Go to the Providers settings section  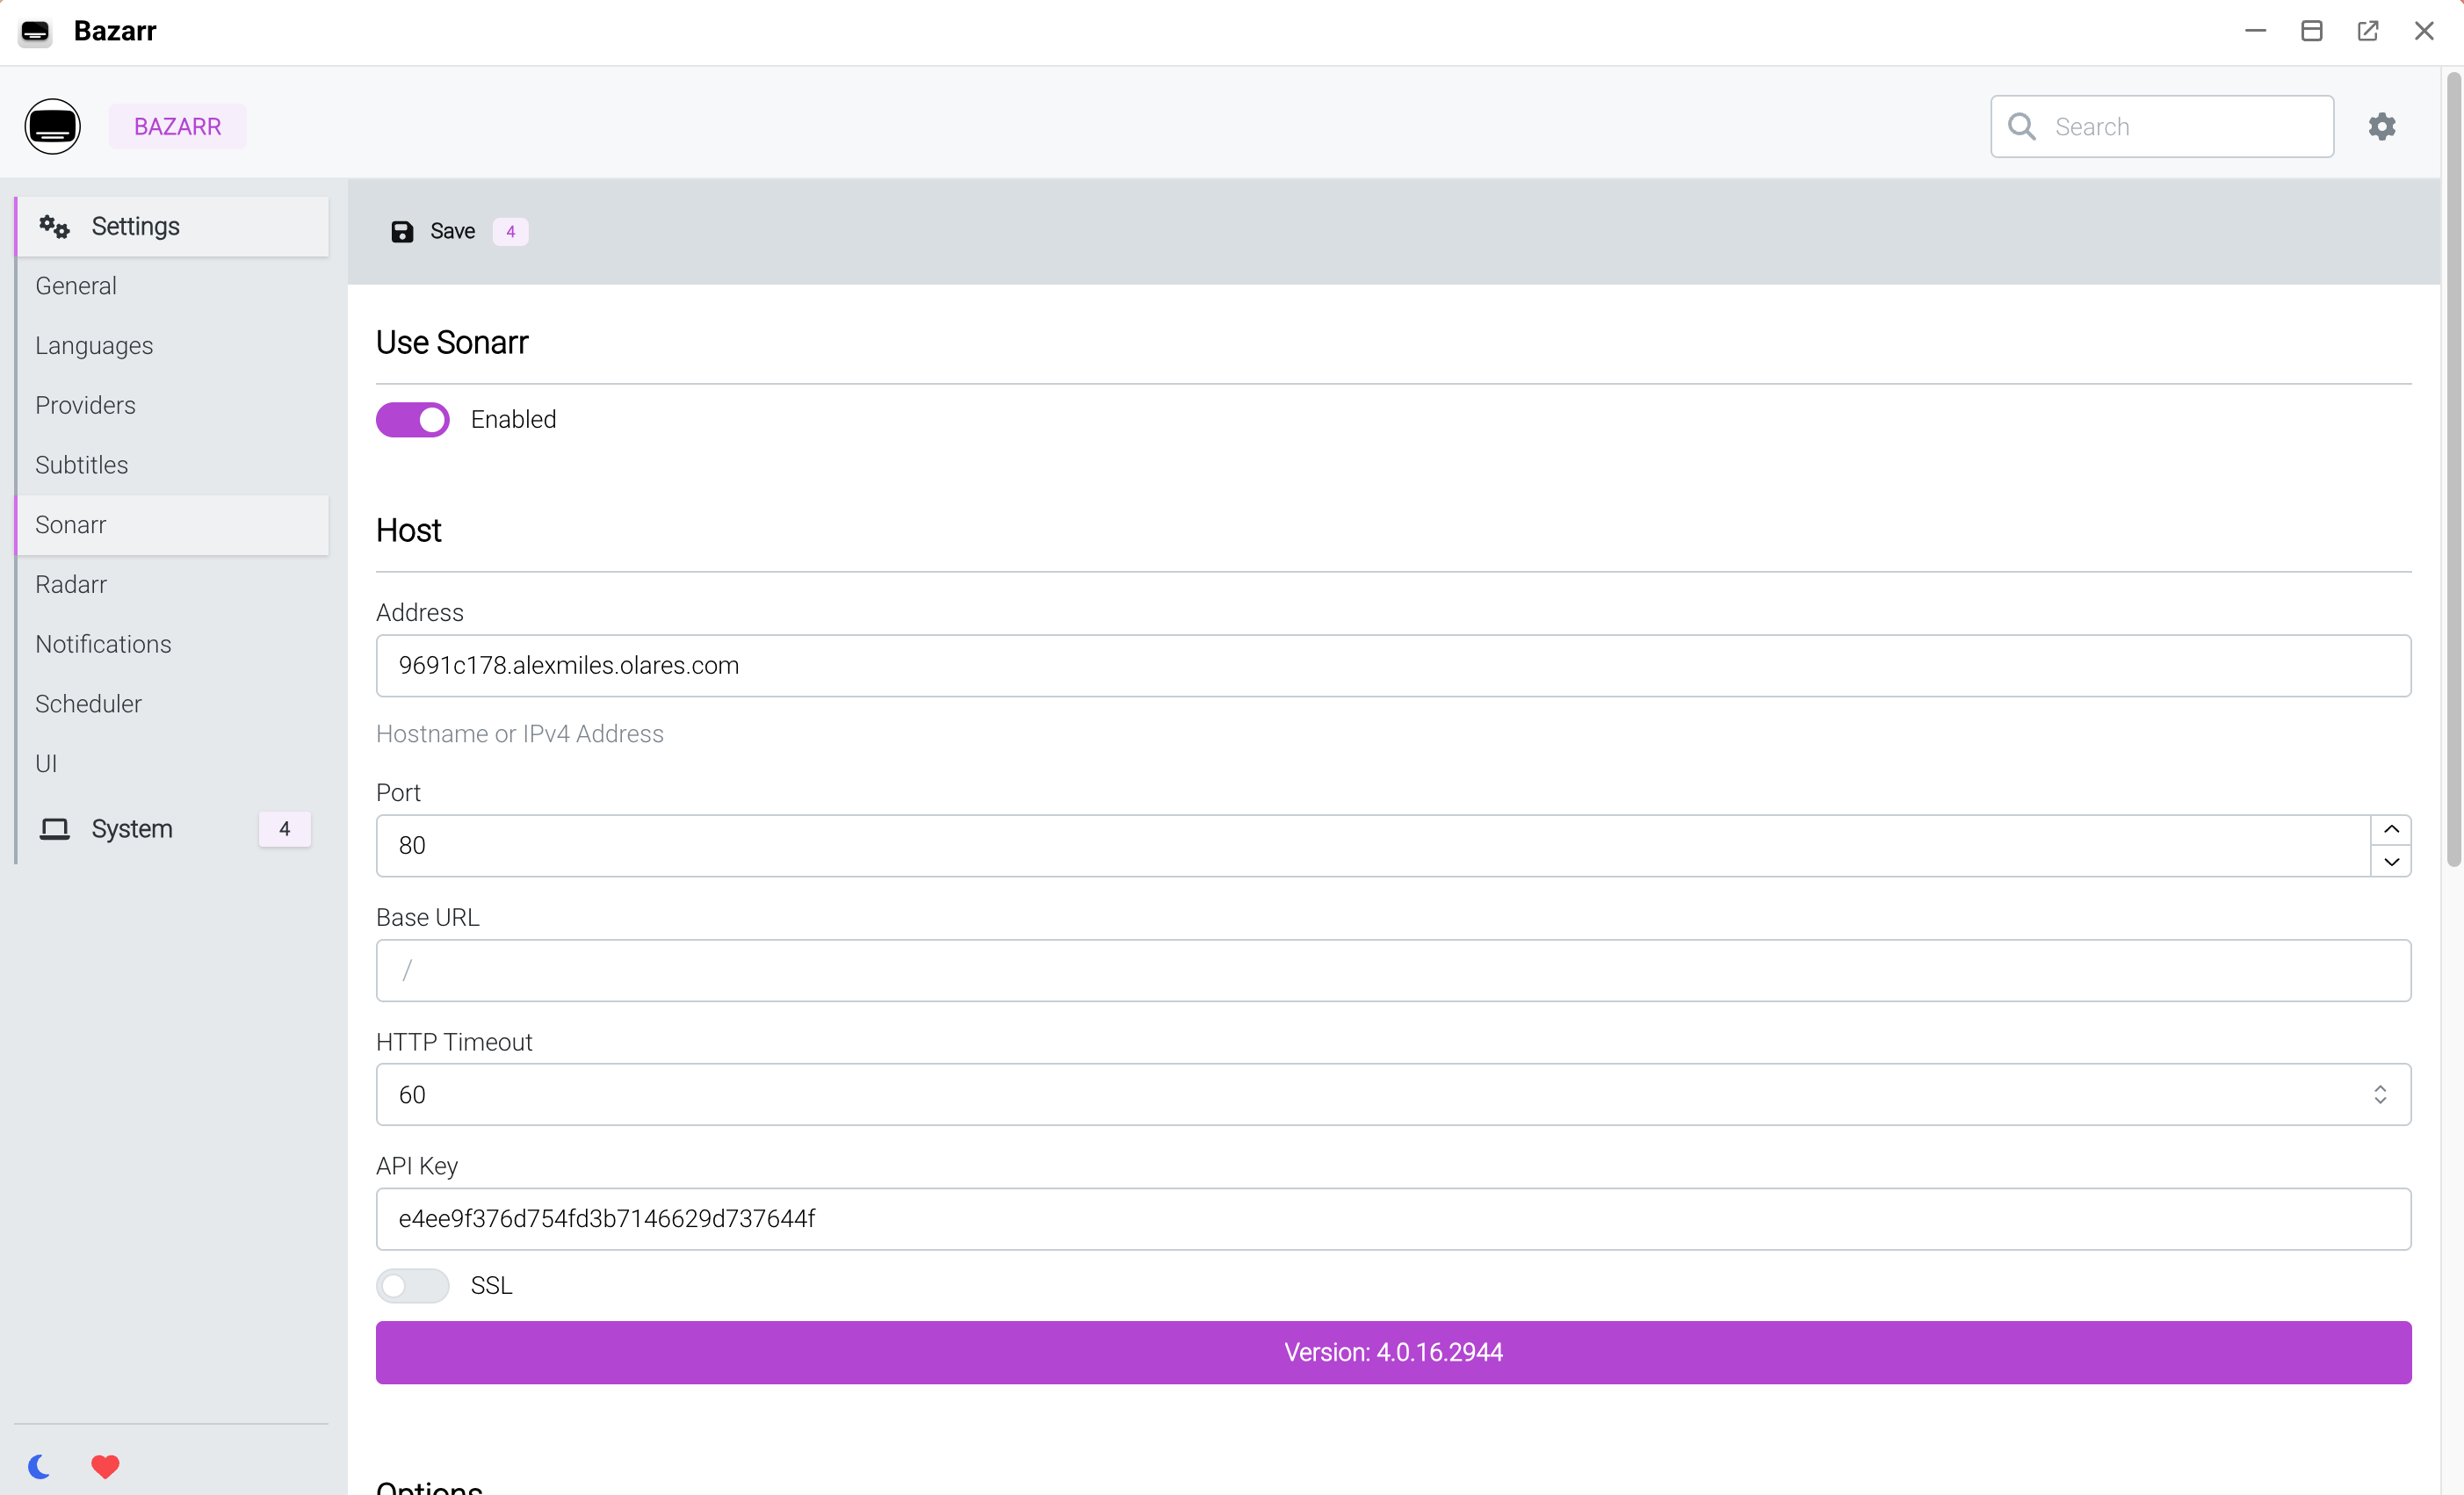click(85, 405)
